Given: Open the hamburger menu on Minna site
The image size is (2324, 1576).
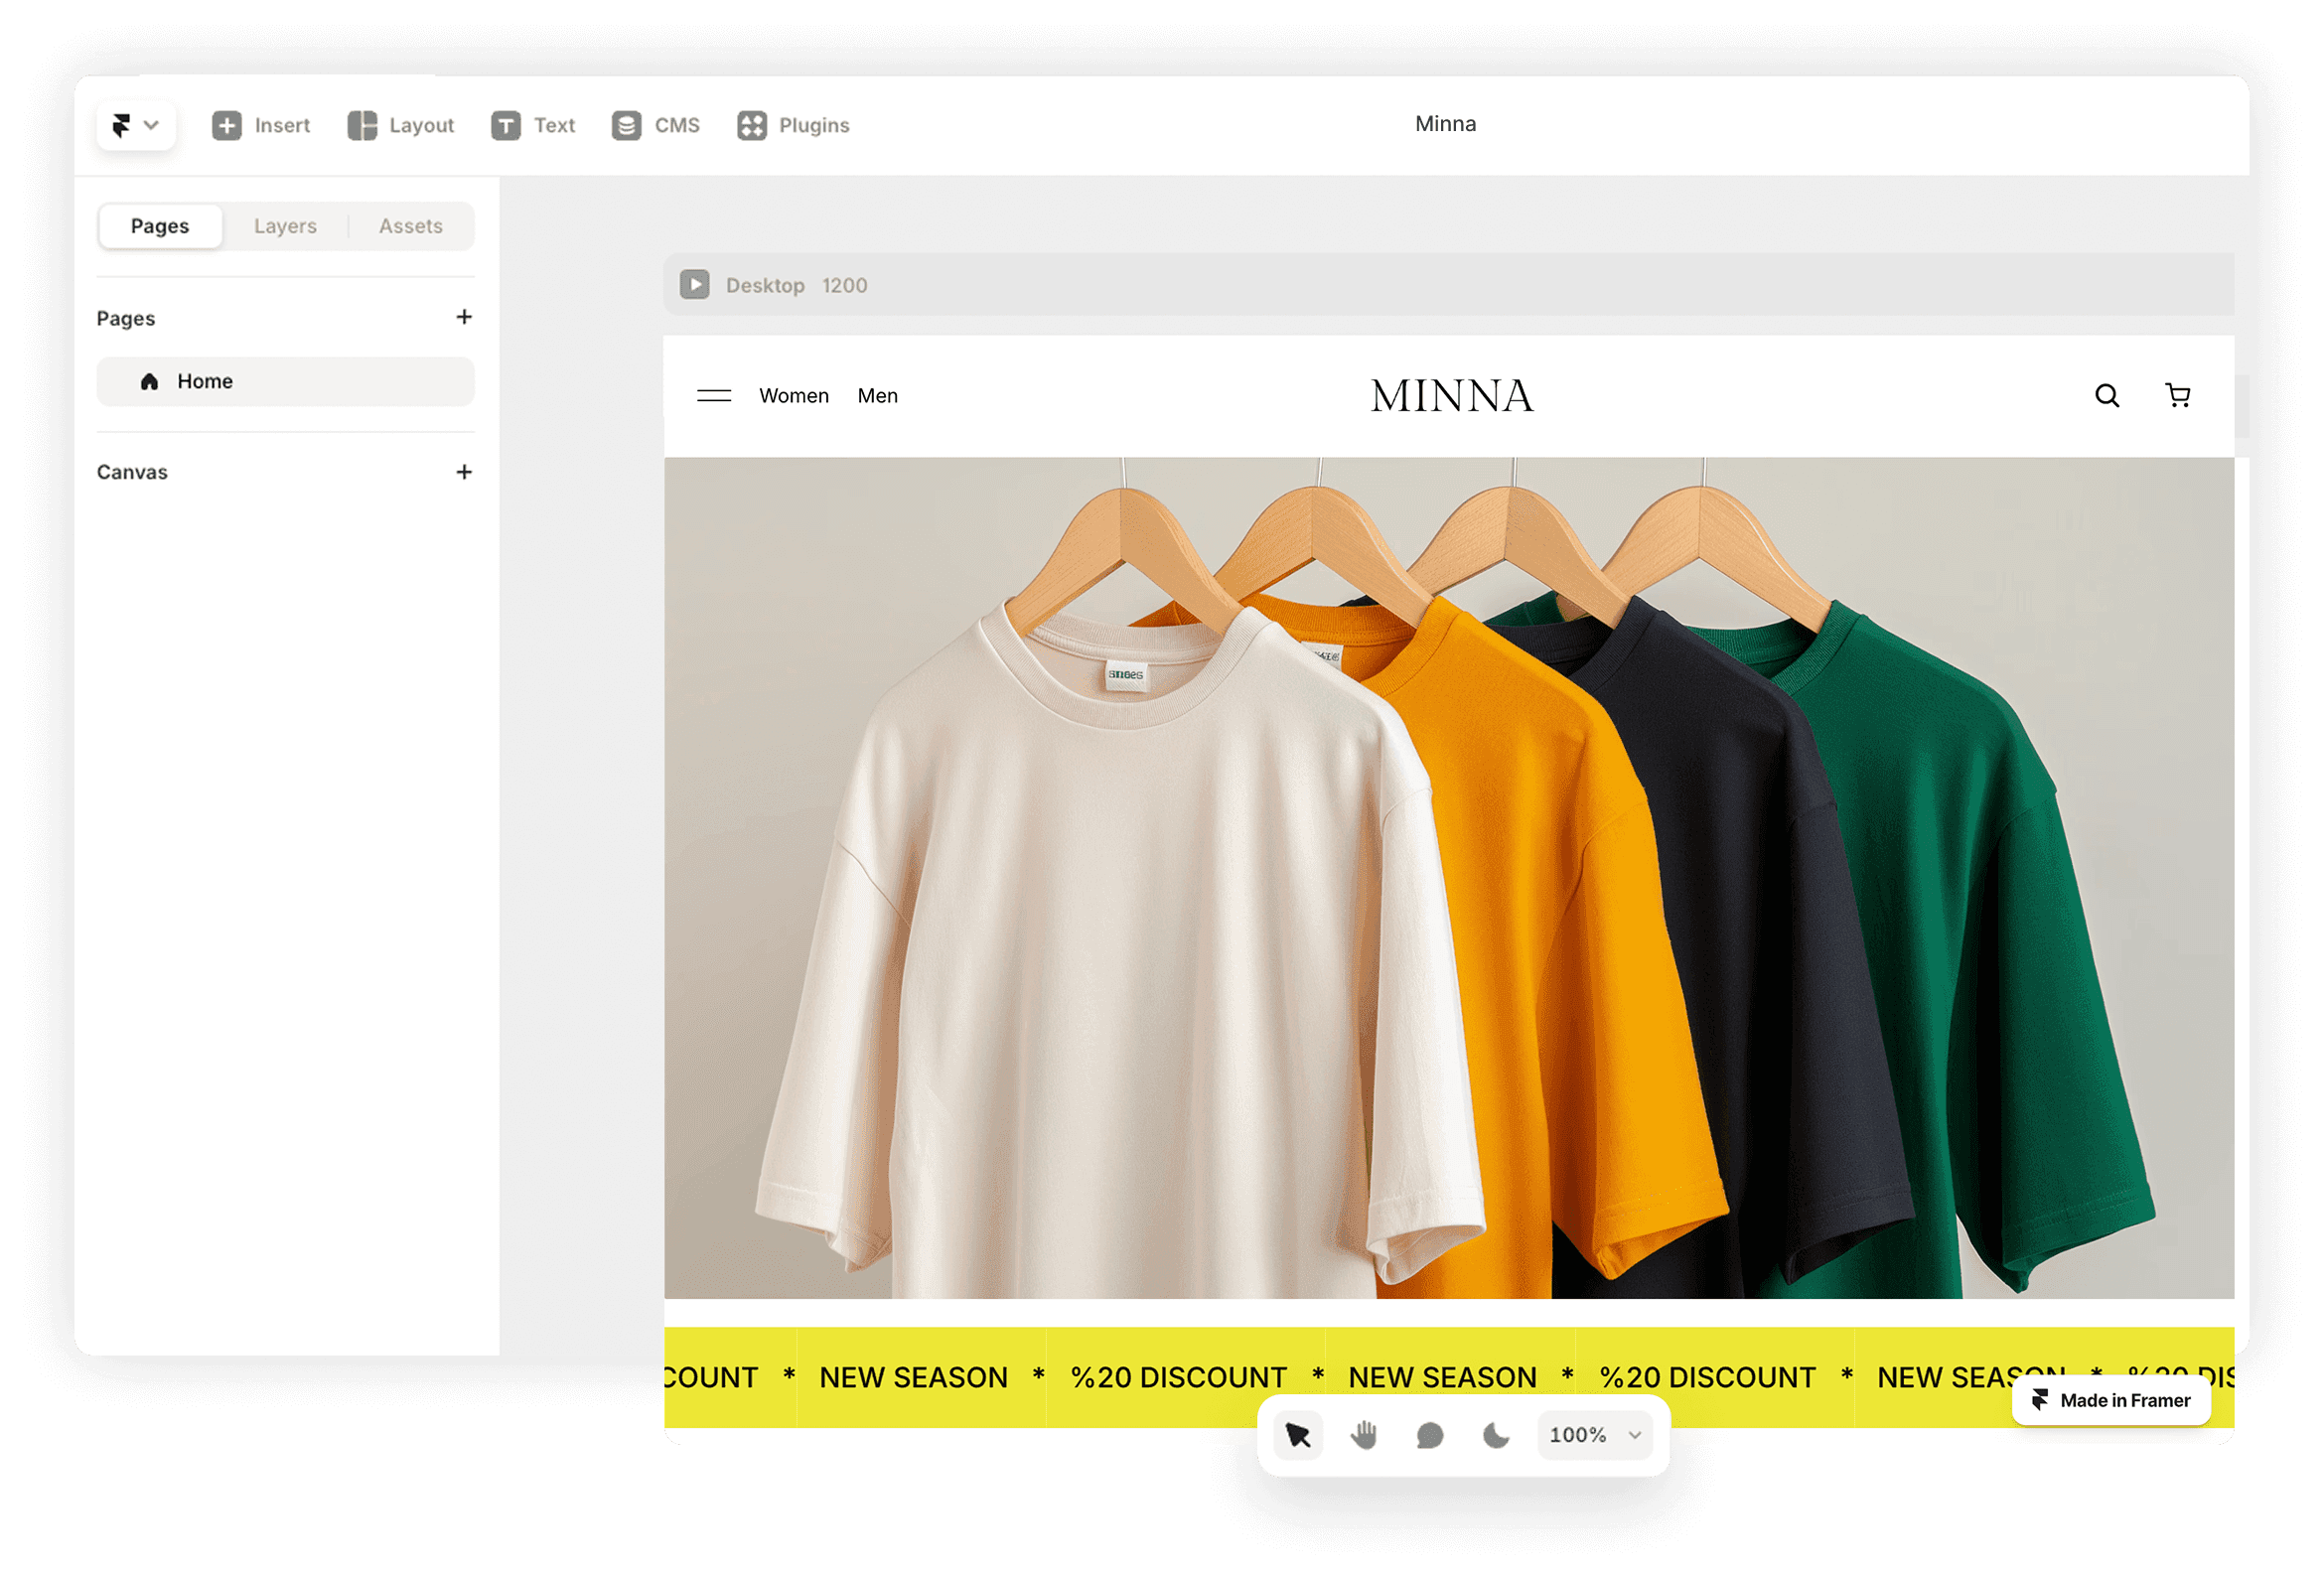Looking at the screenshot, I should 714,396.
